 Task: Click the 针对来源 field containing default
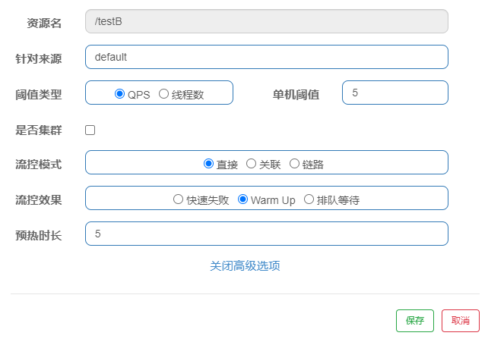click(267, 57)
